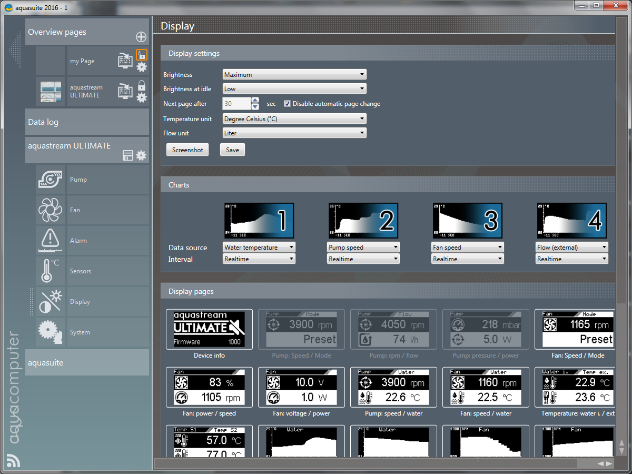
Task: Open device gear icon in aquastream ULTIMATE header
Action: [141, 155]
